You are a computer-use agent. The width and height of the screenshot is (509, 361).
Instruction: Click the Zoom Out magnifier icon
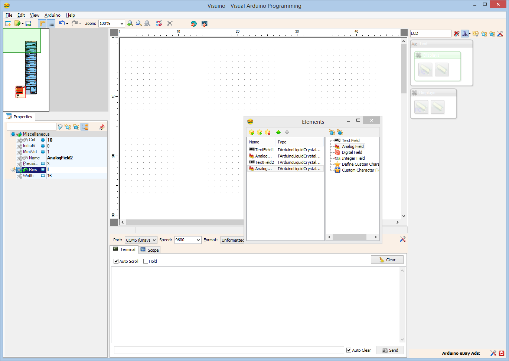pos(139,23)
